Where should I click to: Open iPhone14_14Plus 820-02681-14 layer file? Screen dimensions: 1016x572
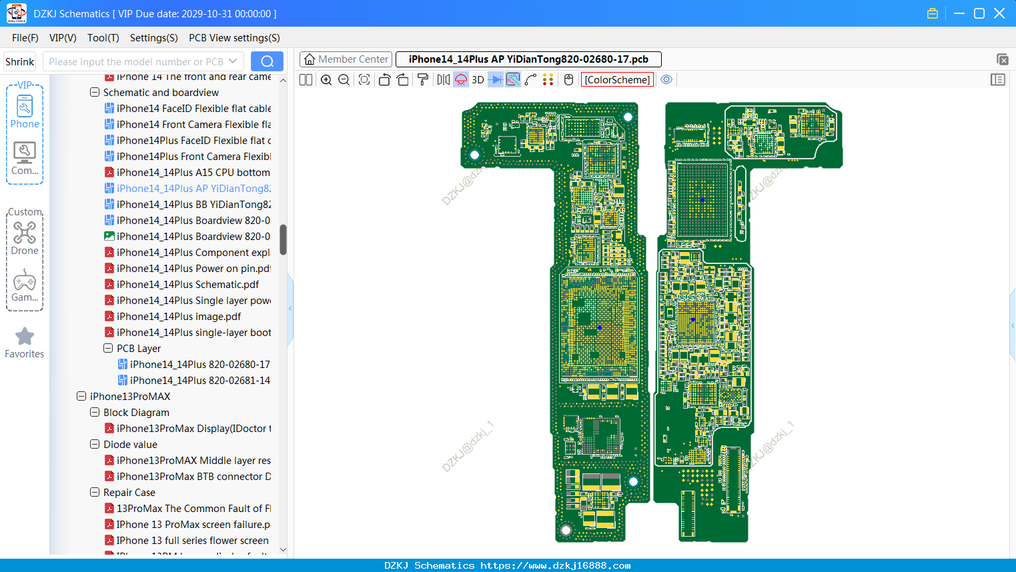(194, 381)
